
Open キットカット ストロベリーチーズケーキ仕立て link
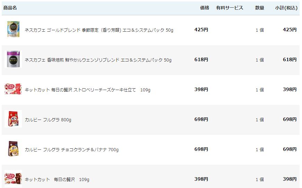click(x=87, y=90)
